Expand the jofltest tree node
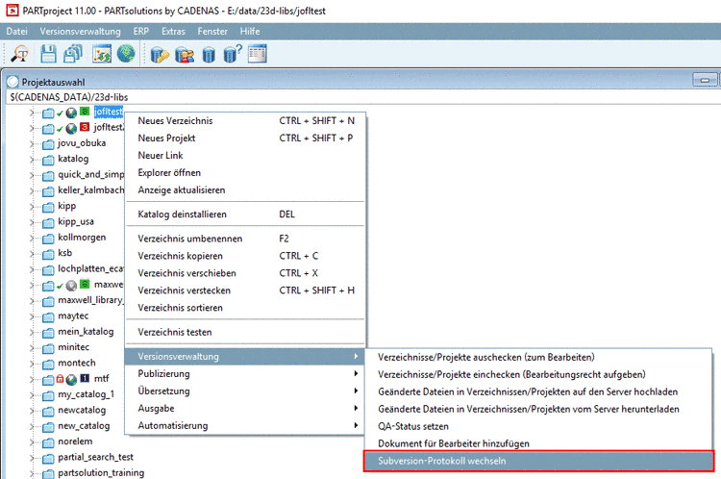Viewport: 721px width, 479px height. tap(32, 113)
